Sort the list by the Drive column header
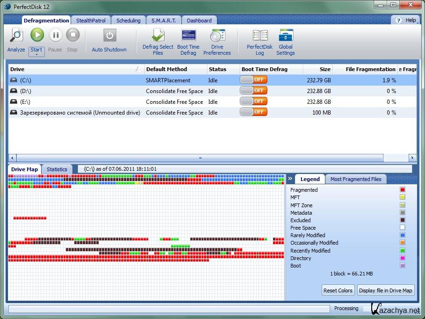 click(70, 69)
